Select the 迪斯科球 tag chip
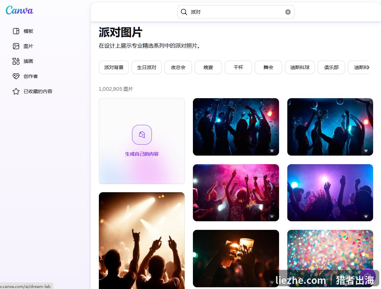This screenshot has width=381, height=289. pyautogui.click(x=300, y=67)
